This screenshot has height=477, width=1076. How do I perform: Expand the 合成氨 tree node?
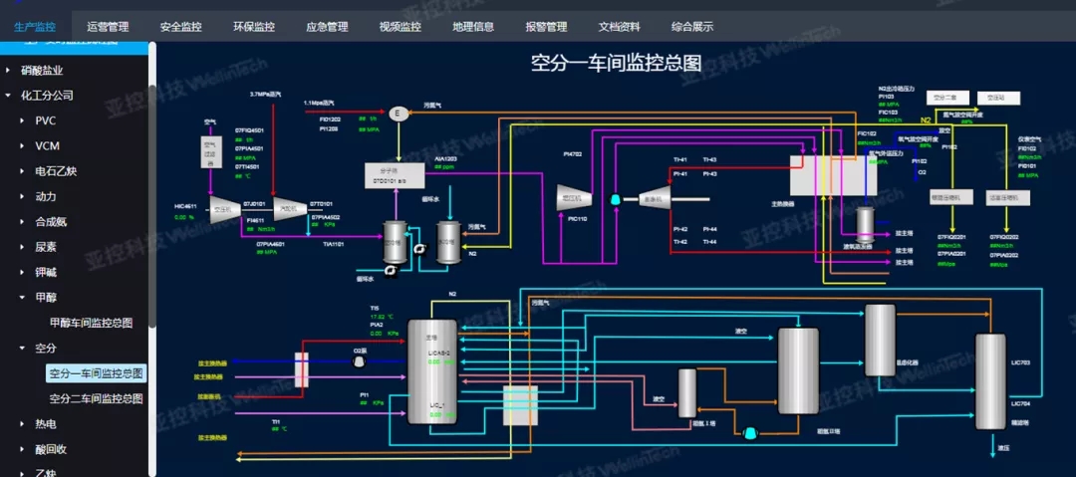[22, 222]
